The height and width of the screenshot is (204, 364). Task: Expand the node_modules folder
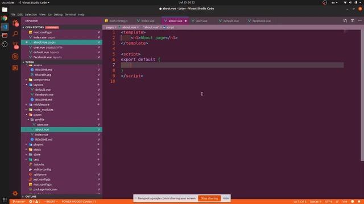pyautogui.click(x=43, y=110)
